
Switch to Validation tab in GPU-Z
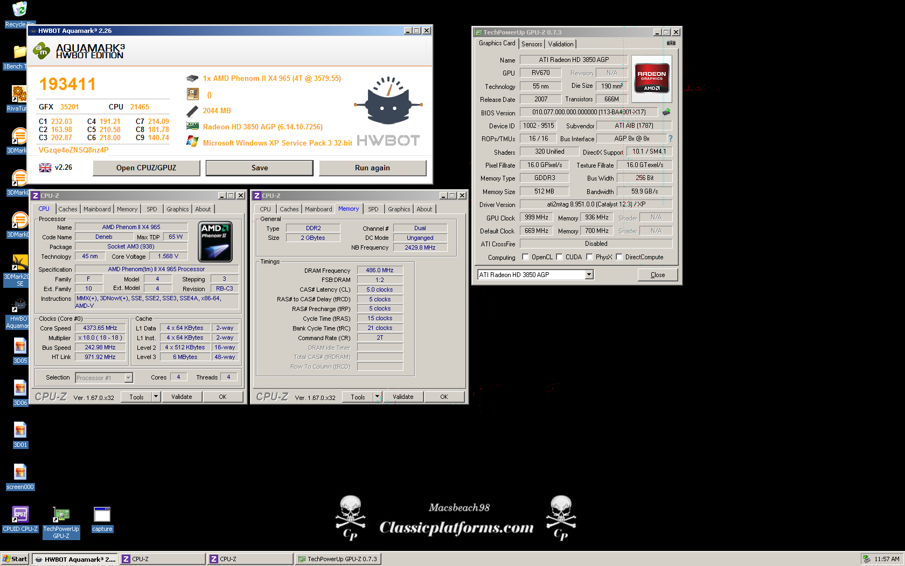pyautogui.click(x=561, y=44)
